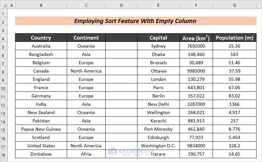The height and width of the screenshot is (162, 262).
Task: Select the Washington D.C. cell
Action: point(159,146)
